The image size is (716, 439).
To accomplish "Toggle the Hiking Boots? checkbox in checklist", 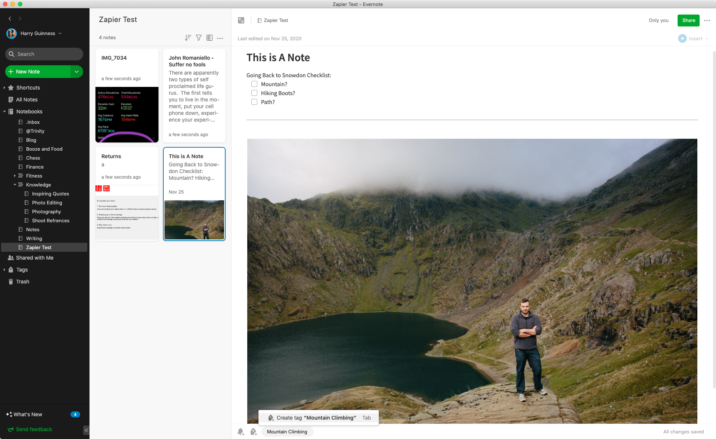I will [x=254, y=92].
